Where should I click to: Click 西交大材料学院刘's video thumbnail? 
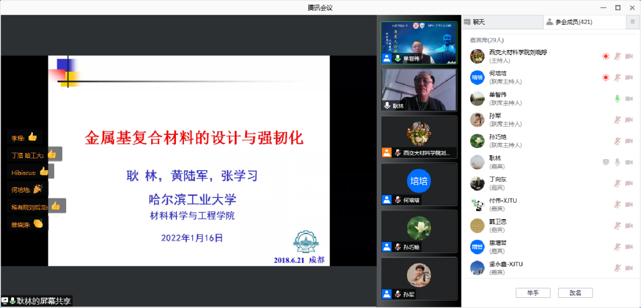tap(419, 137)
